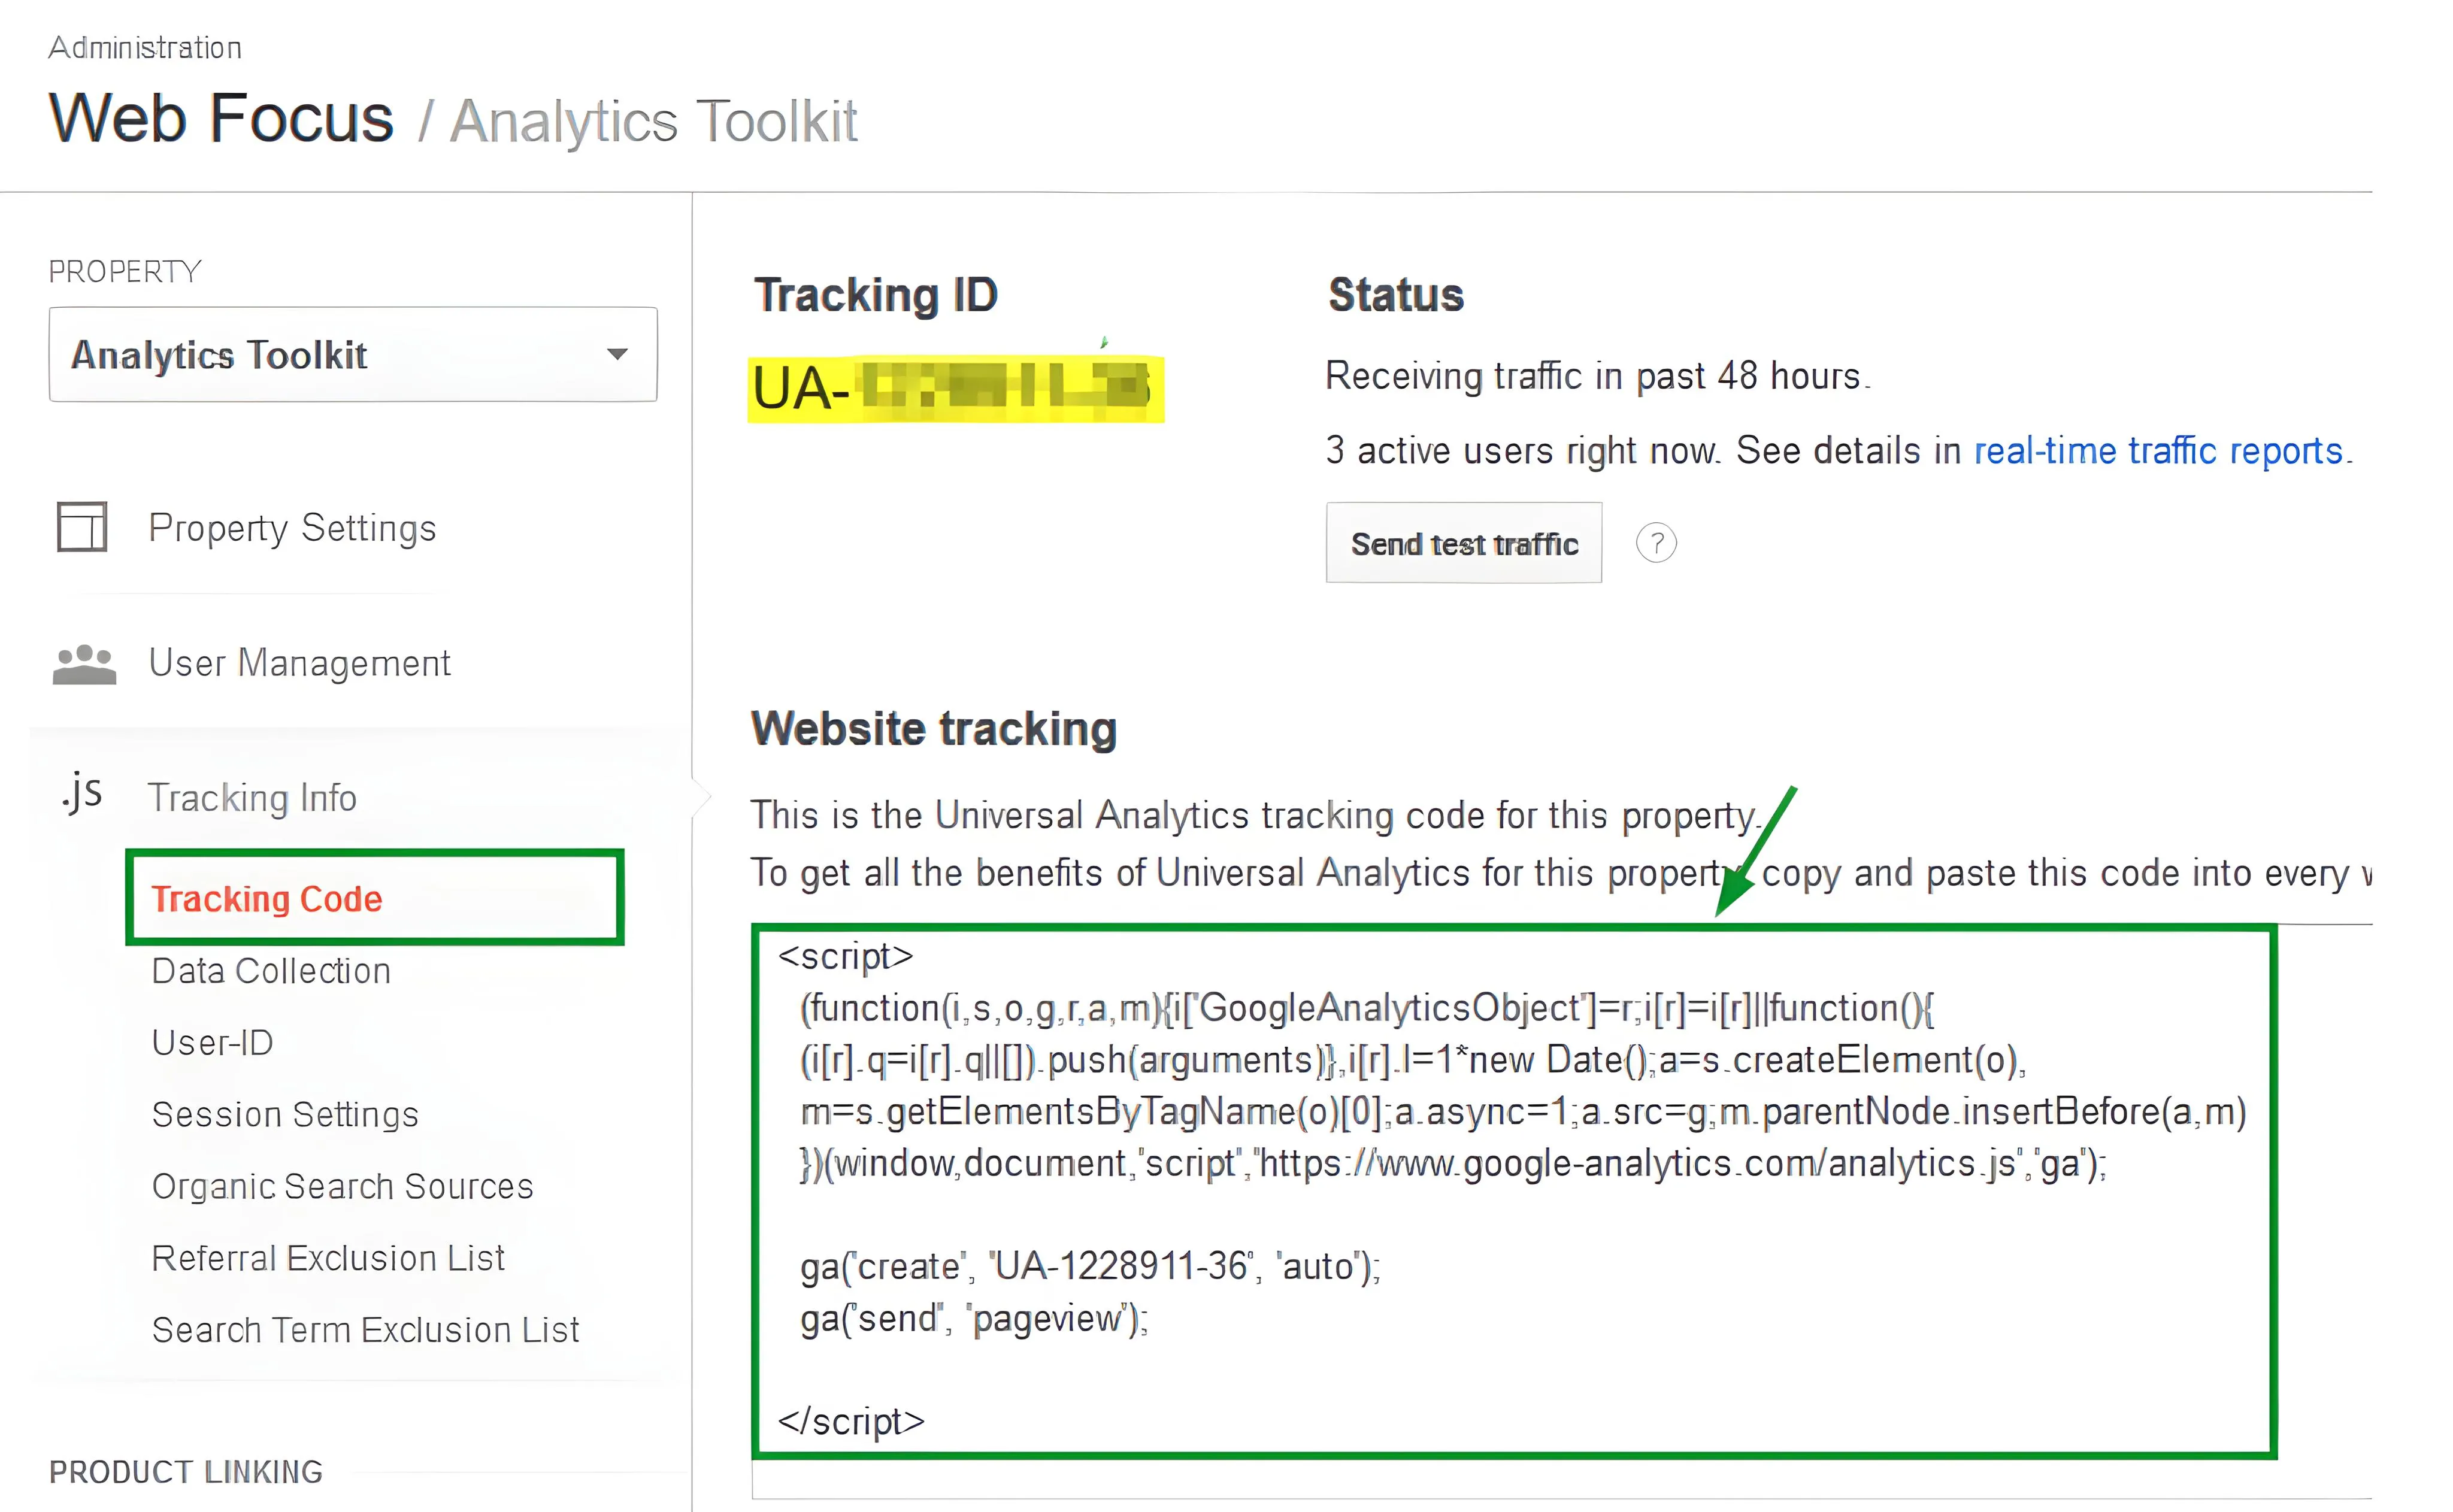Click the Property Settings layout icon
The image size is (2453, 1512).
82,527
